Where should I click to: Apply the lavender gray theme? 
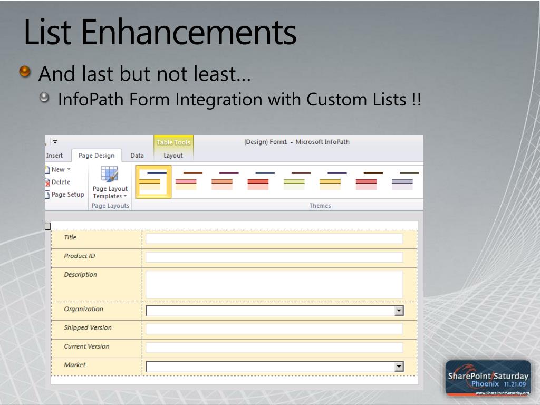pos(405,181)
